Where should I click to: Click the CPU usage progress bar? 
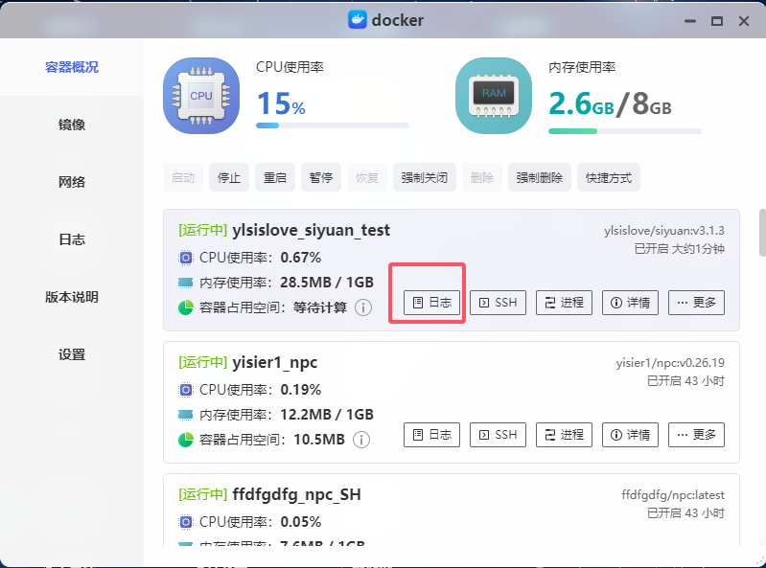point(332,125)
